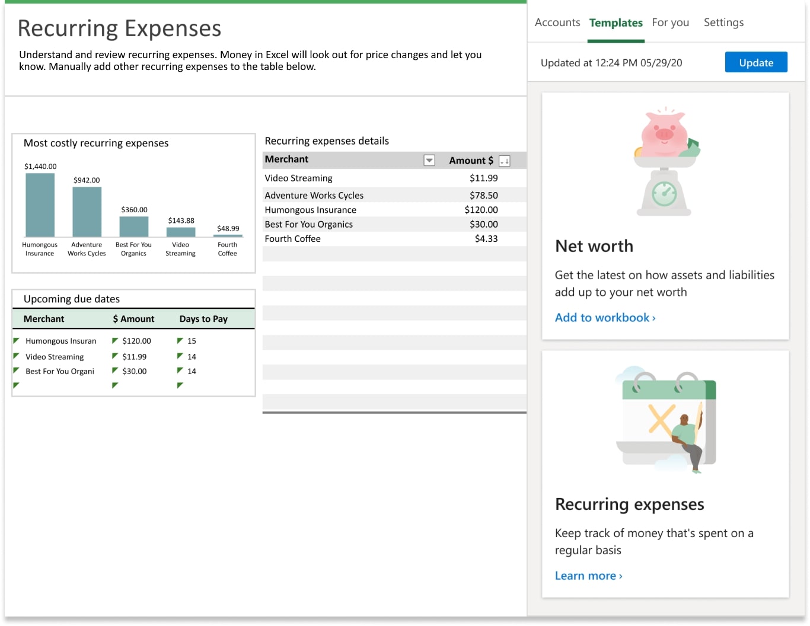Click Add to workbook link
810x626 pixels.
(605, 318)
